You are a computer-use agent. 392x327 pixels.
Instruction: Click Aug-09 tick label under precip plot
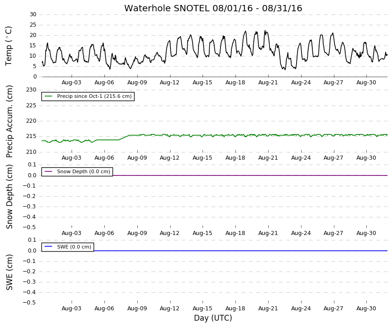[137, 158]
